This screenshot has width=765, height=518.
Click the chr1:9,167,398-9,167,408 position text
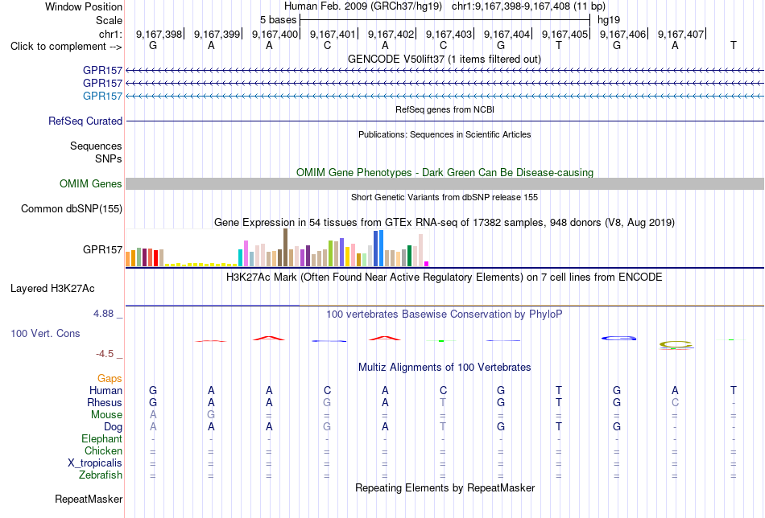pyautogui.click(x=528, y=6)
